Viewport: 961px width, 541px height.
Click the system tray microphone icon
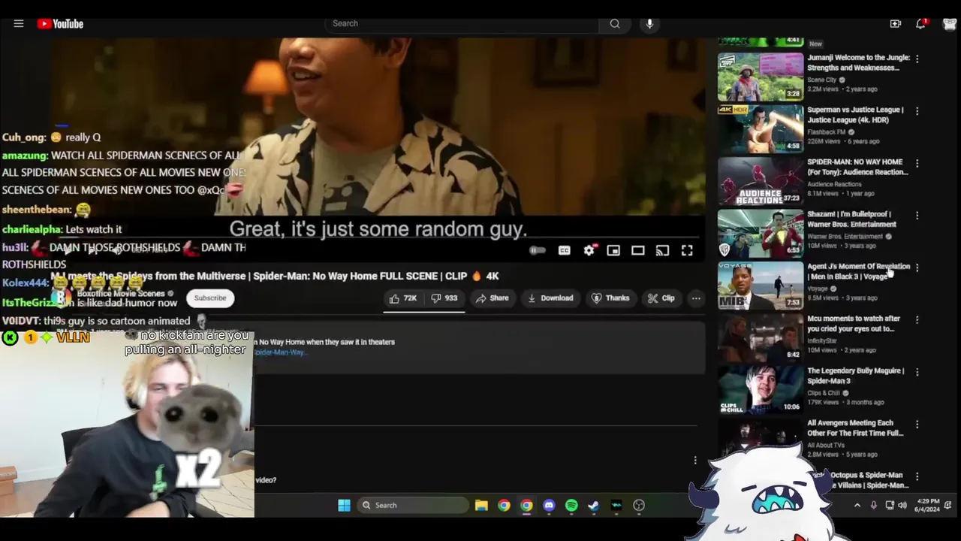point(873,506)
